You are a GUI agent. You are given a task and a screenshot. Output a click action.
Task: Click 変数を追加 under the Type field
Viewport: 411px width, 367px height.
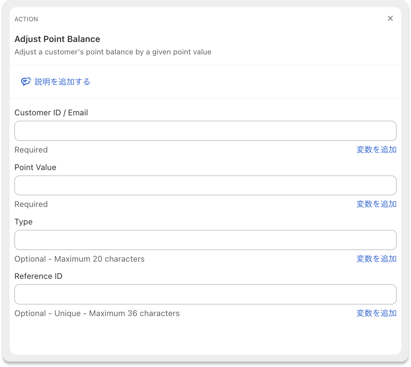(x=376, y=259)
